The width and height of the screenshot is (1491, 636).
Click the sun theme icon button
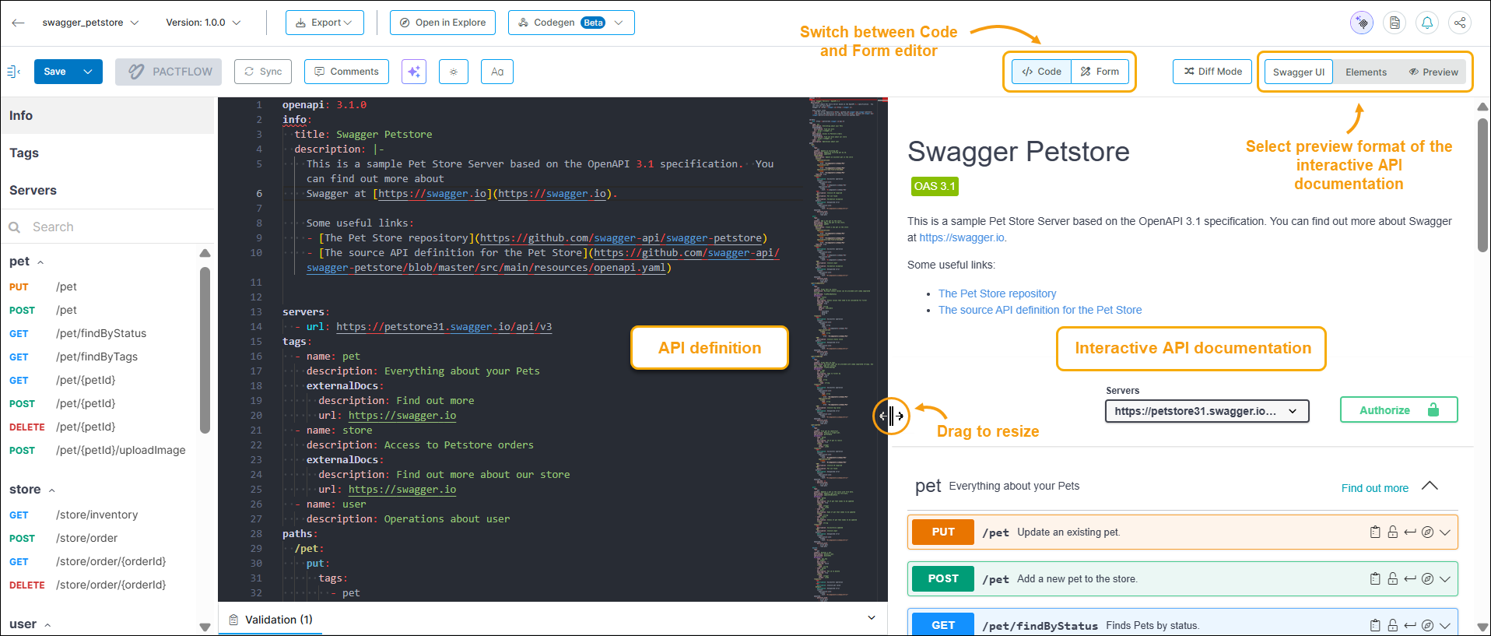tap(454, 72)
